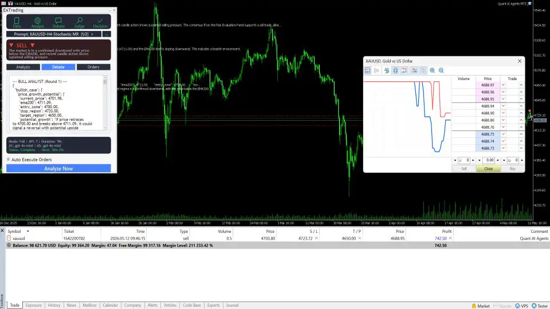This screenshot has width=550, height=309.
Task: Toggle tick chart view in depth window
Action: (368, 70)
